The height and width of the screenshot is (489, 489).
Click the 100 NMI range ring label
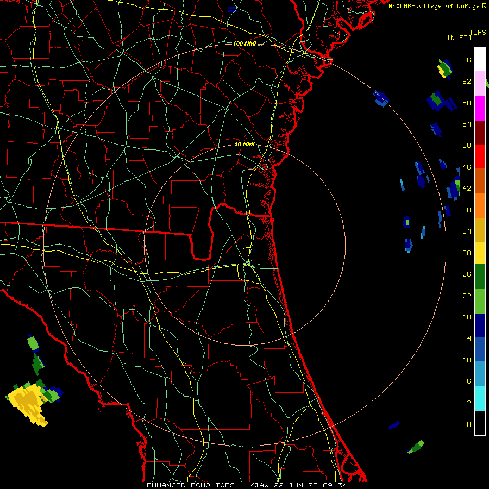(244, 43)
